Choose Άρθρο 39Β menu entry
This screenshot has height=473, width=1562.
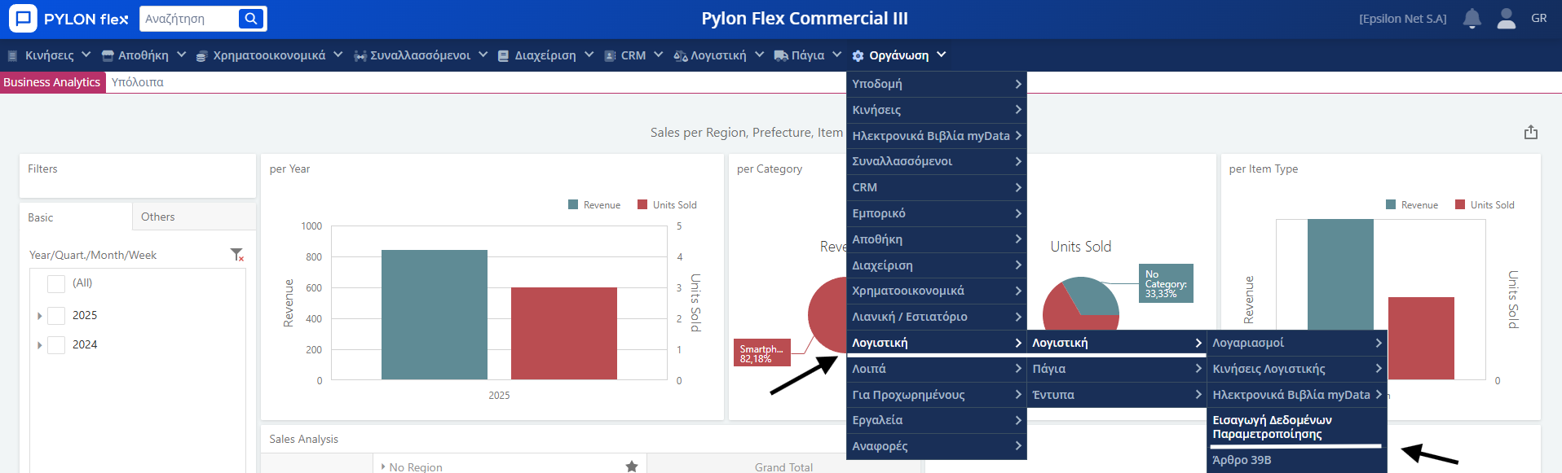1297,460
